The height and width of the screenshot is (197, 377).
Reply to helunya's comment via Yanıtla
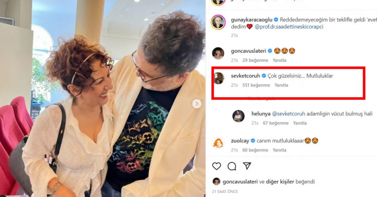tap(300, 123)
